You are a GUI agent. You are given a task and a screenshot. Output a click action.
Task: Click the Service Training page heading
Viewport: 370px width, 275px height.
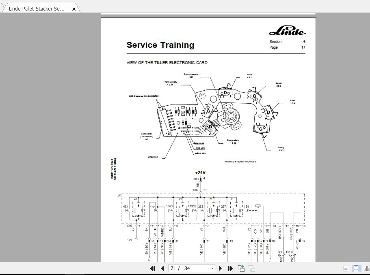pyautogui.click(x=160, y=45)
